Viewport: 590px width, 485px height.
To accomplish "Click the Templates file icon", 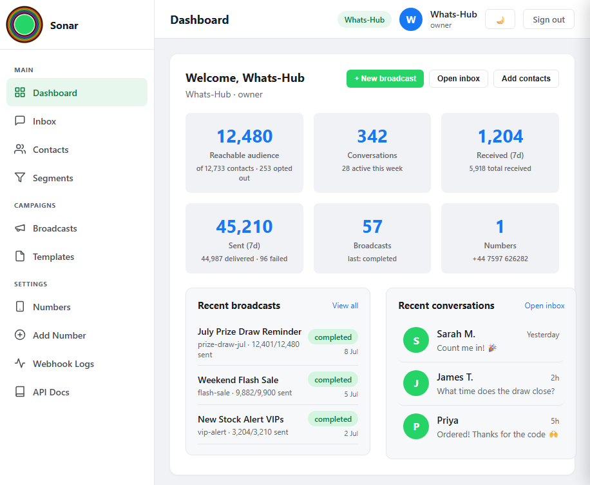I will 20,256.
